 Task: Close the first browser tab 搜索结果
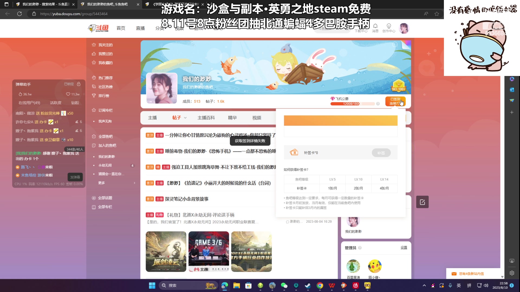point(73,4)
